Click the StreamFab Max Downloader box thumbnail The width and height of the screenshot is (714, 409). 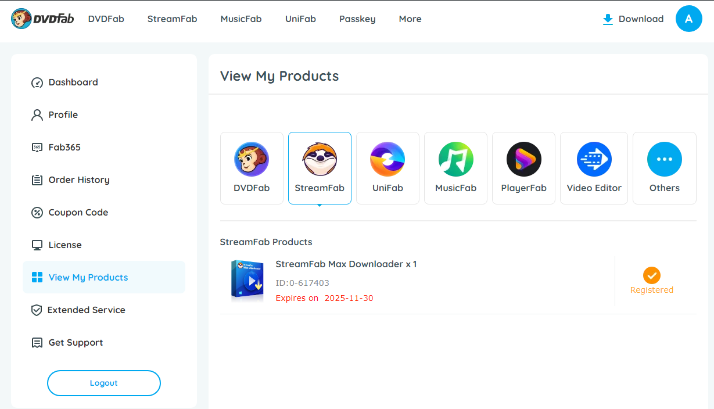(247, 281)
